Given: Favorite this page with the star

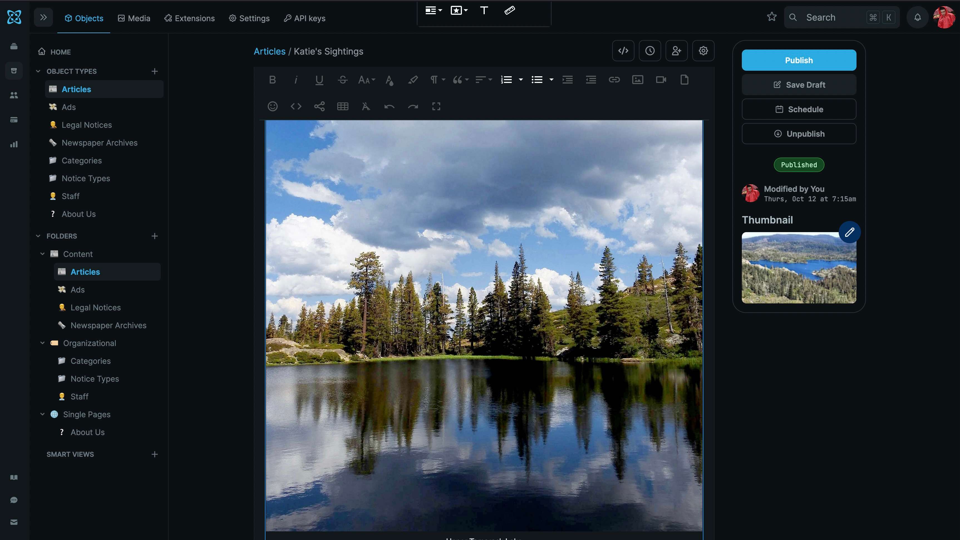Looking at the screenshot, I should (x=772, y=17).
